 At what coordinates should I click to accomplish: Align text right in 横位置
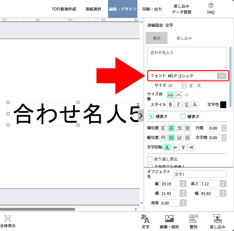179,128
